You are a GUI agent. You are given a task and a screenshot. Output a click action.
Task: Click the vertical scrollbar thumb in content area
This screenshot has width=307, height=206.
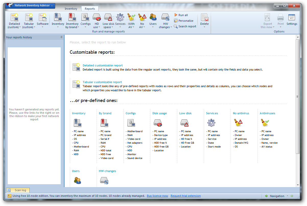[x=298, y=96]
